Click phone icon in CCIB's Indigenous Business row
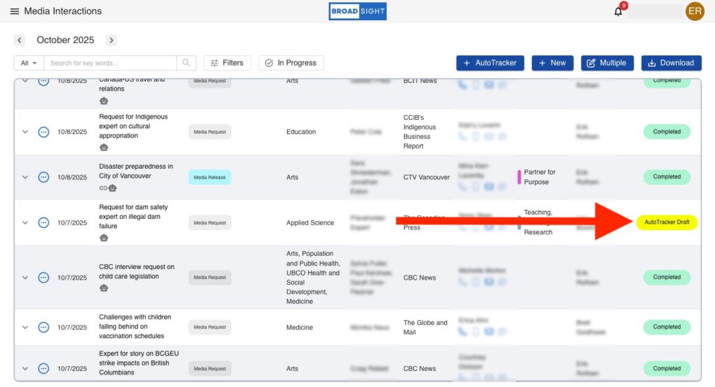715x387 pixels. 462,136
